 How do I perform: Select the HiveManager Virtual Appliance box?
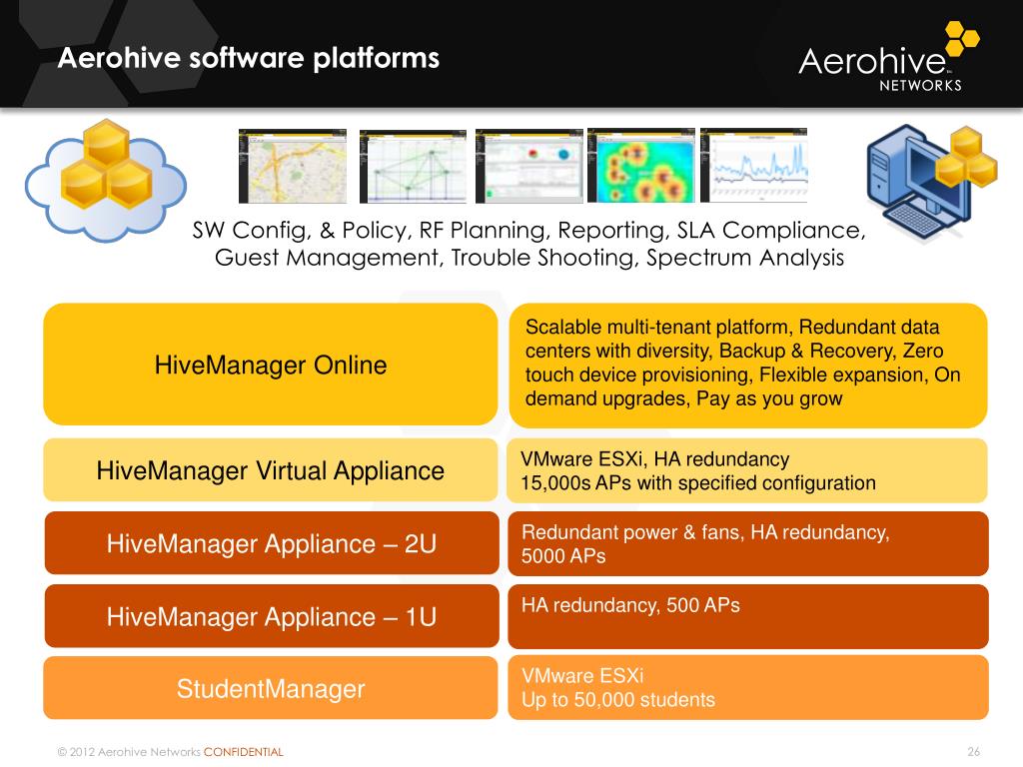coord(271,470)
